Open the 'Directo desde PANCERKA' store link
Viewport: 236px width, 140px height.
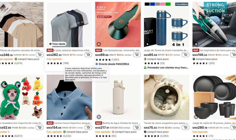pyautogui.click(x=114, y=64)
